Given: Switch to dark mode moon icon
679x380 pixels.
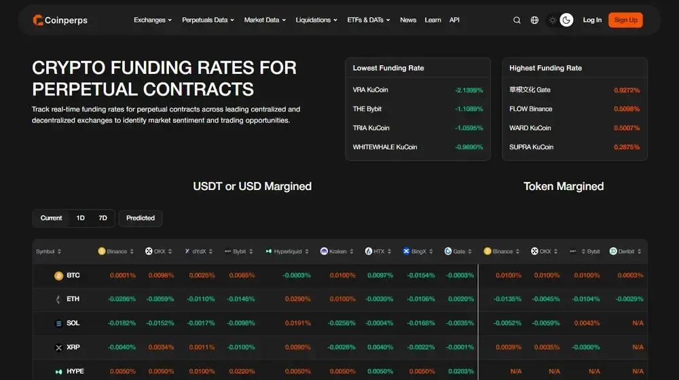Looking at the screenshot, I should tap(566, 20).
